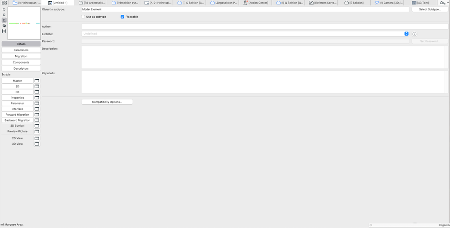Image resolution: width=450 pixels, height=228 pixels.
Task: Click the object preview thumbnail
Action: point(24,23)
